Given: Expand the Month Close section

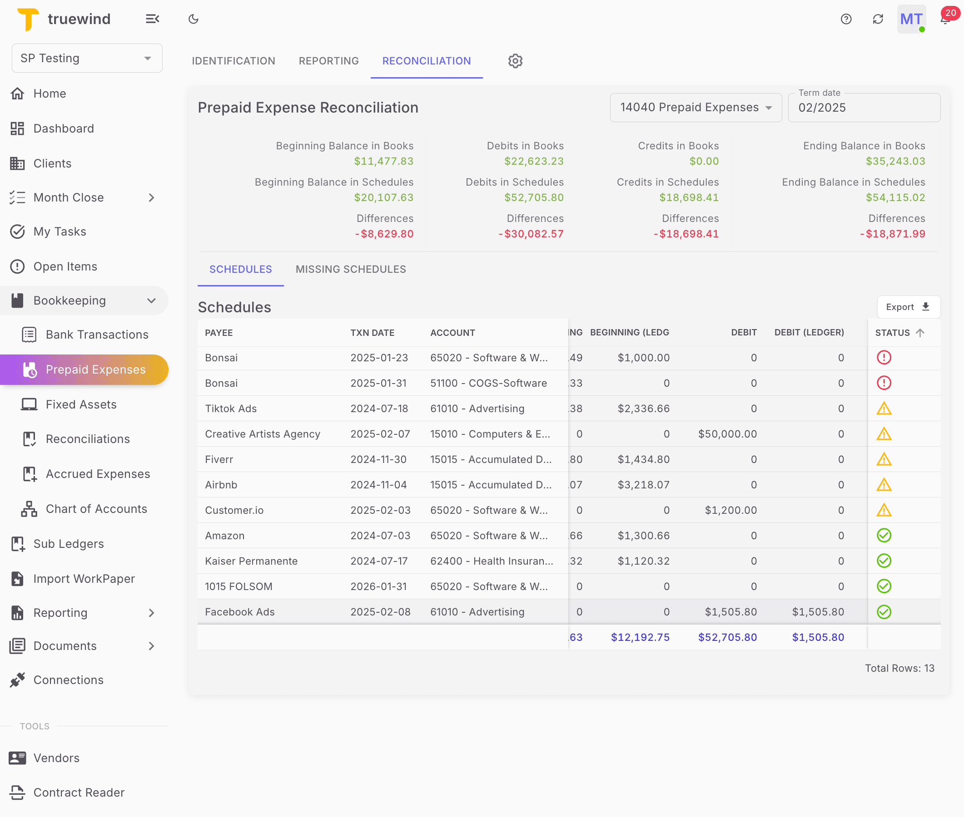Looking at the screenshot, I should [x=152, y=197].
